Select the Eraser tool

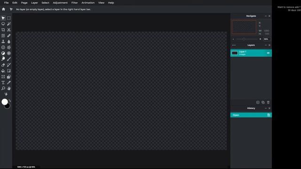(x=3, y=65)
